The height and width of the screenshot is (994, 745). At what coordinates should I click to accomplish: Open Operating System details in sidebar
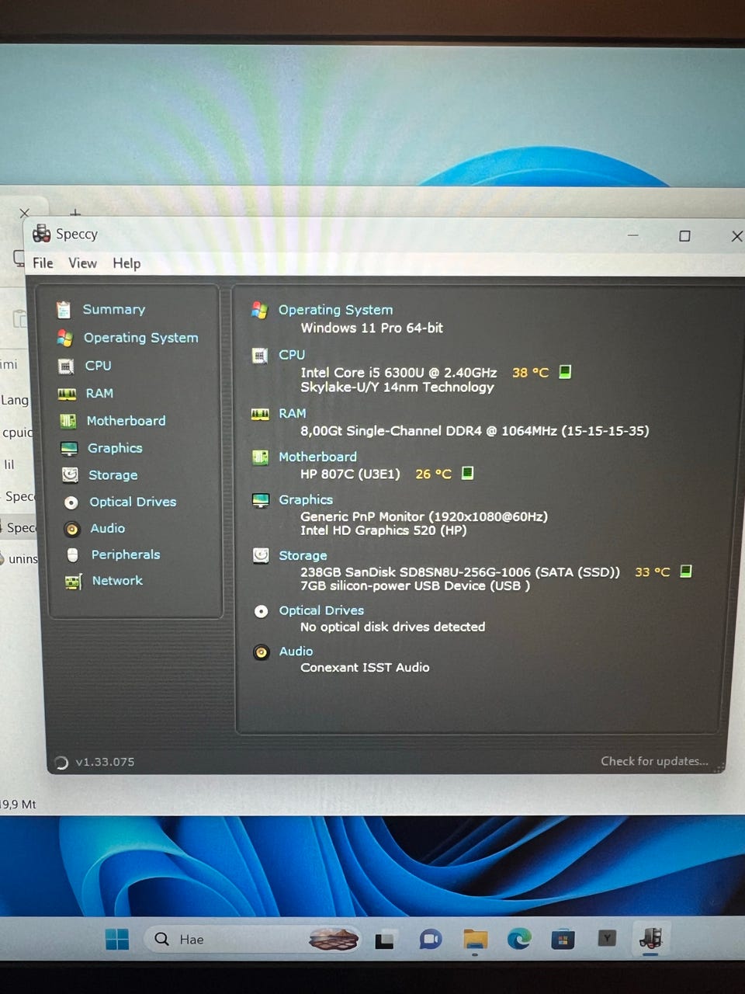pos(140,338)
